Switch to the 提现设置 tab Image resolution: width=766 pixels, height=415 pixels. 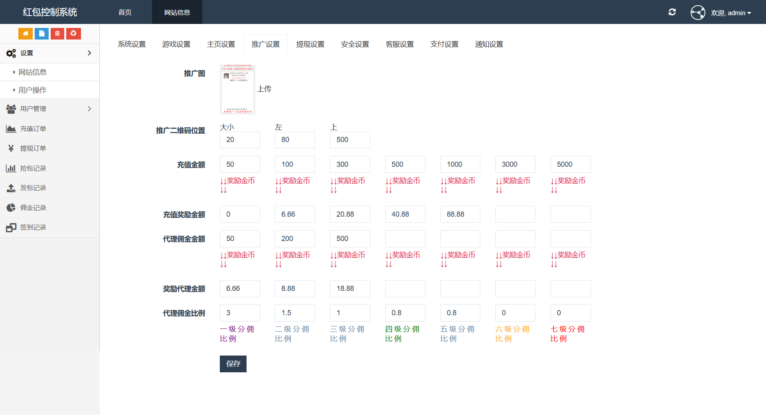click(310, 44)
